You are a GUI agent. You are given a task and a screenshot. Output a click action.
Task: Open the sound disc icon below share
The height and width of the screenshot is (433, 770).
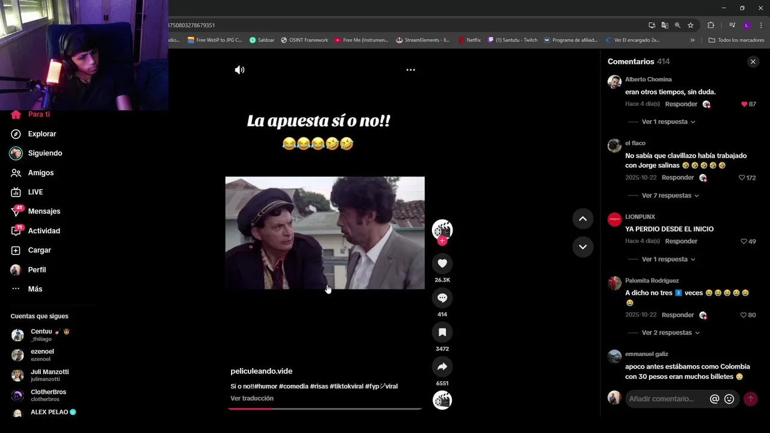442,400
